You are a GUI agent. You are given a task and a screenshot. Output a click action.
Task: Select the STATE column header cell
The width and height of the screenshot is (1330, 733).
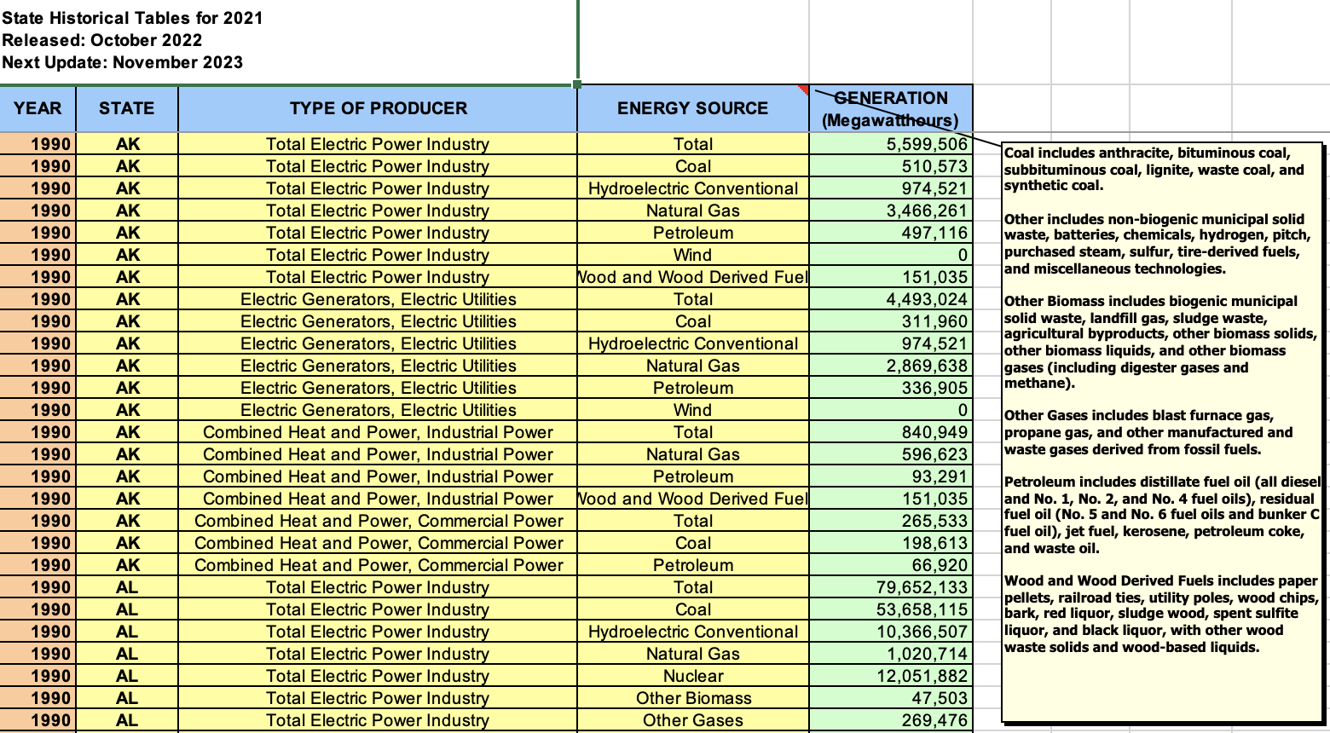126,108
